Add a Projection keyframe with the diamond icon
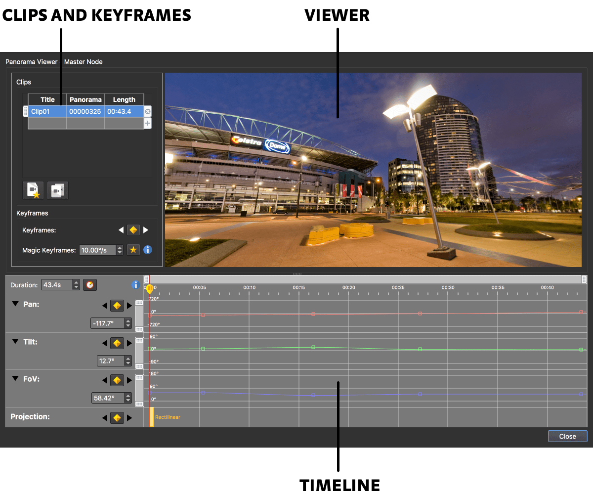The image size is (593, 499). pos(117,417)
